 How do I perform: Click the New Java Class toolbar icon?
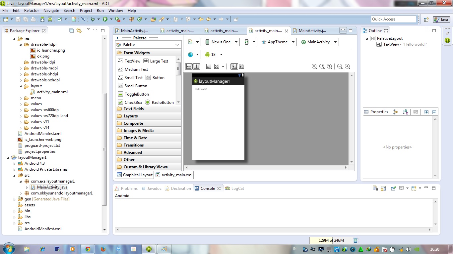click(x=140, y=19)
